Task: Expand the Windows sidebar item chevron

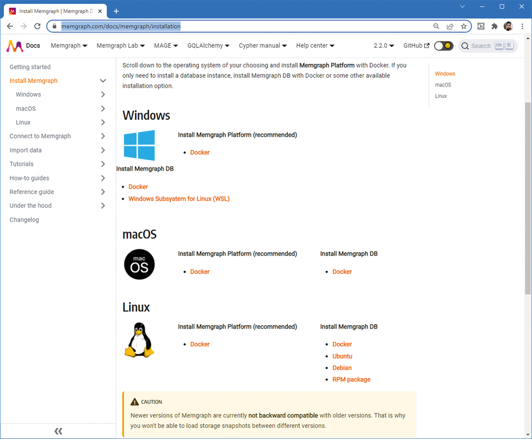Action: pos(103,94)
